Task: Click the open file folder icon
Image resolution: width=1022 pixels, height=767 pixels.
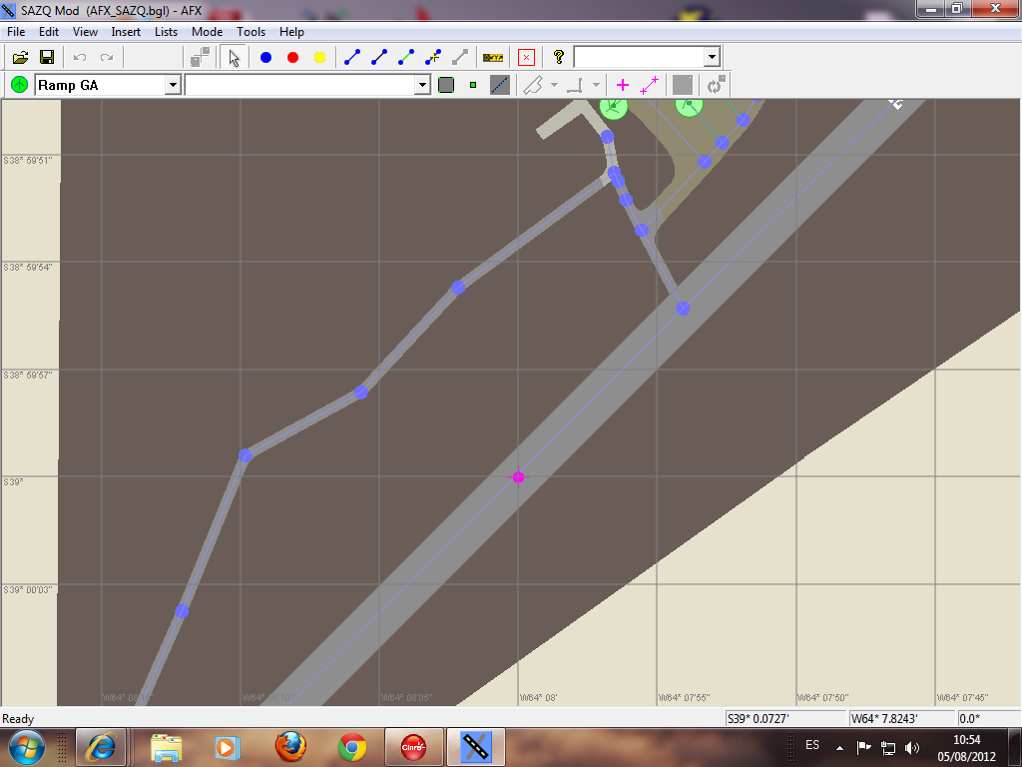Action: (x=20, y=58)
